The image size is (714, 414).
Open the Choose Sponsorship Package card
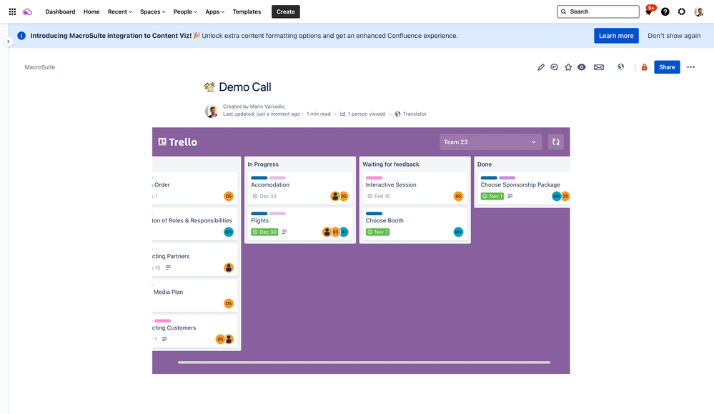coord(524,189)
